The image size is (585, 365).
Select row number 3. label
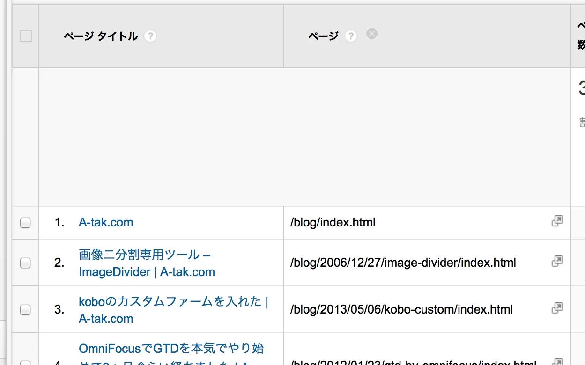pos(59,309)
